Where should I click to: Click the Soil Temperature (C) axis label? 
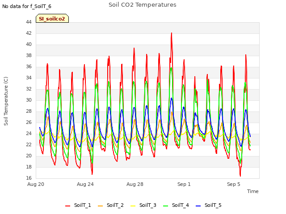click(6, 101)
